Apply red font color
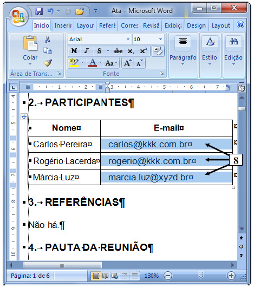Image resolution: width=254 pixels, height=287 pixels. point(93,63)
